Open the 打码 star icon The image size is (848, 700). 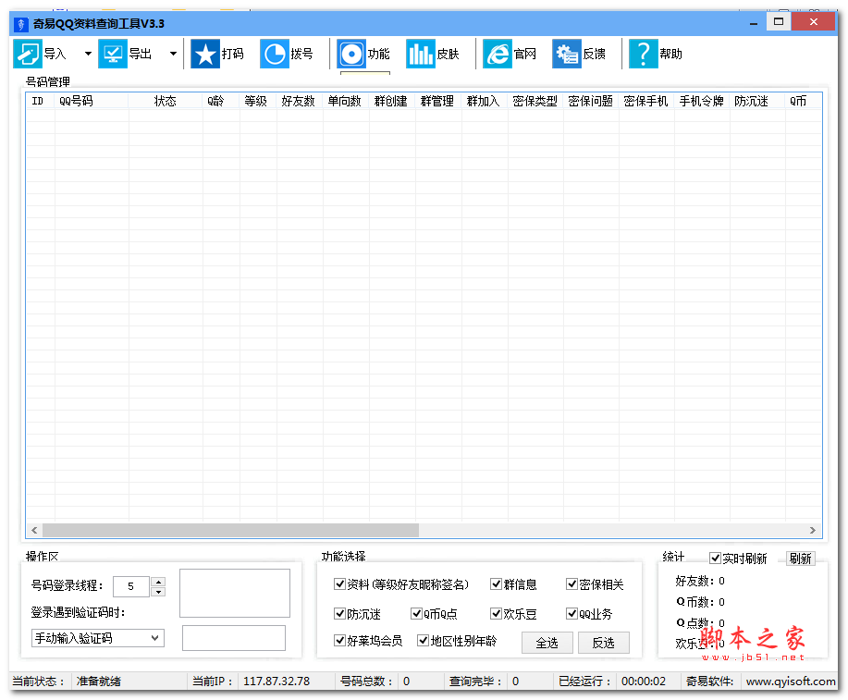pyautogui.click(x=205, y=54)
